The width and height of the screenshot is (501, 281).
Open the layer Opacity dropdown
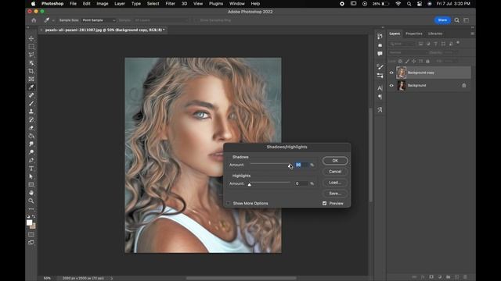[451, 52]
